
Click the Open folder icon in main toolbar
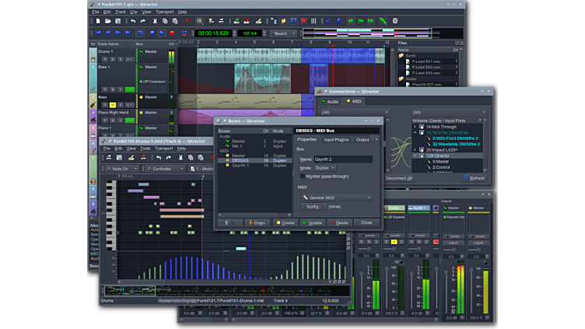(x=107, y=22)
